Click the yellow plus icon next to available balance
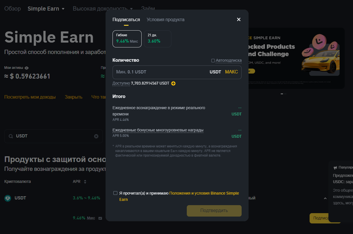Image resolution: width=353 pixels, height=234 pixels. click(173, 83)
